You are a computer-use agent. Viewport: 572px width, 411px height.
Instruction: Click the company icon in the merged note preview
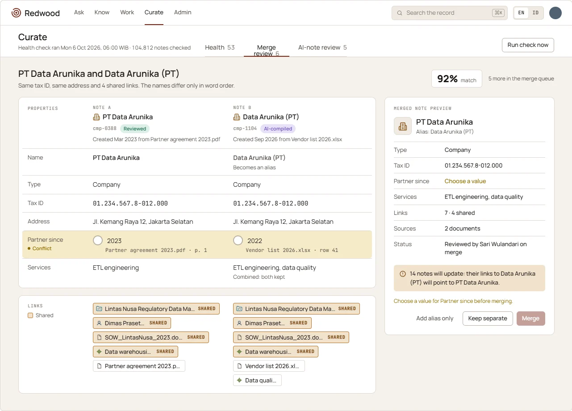403,126
